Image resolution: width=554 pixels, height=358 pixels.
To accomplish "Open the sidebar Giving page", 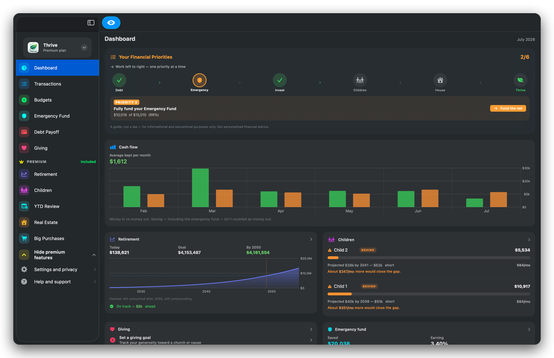I will 58,148.
